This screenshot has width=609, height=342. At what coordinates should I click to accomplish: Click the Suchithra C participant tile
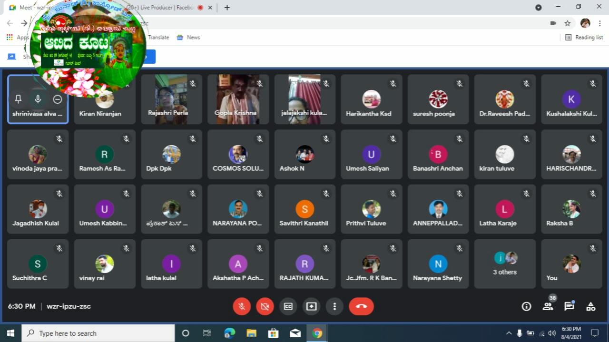coord(38,264)
